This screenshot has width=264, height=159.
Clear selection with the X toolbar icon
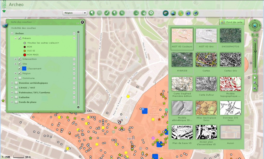pos(151,13)
